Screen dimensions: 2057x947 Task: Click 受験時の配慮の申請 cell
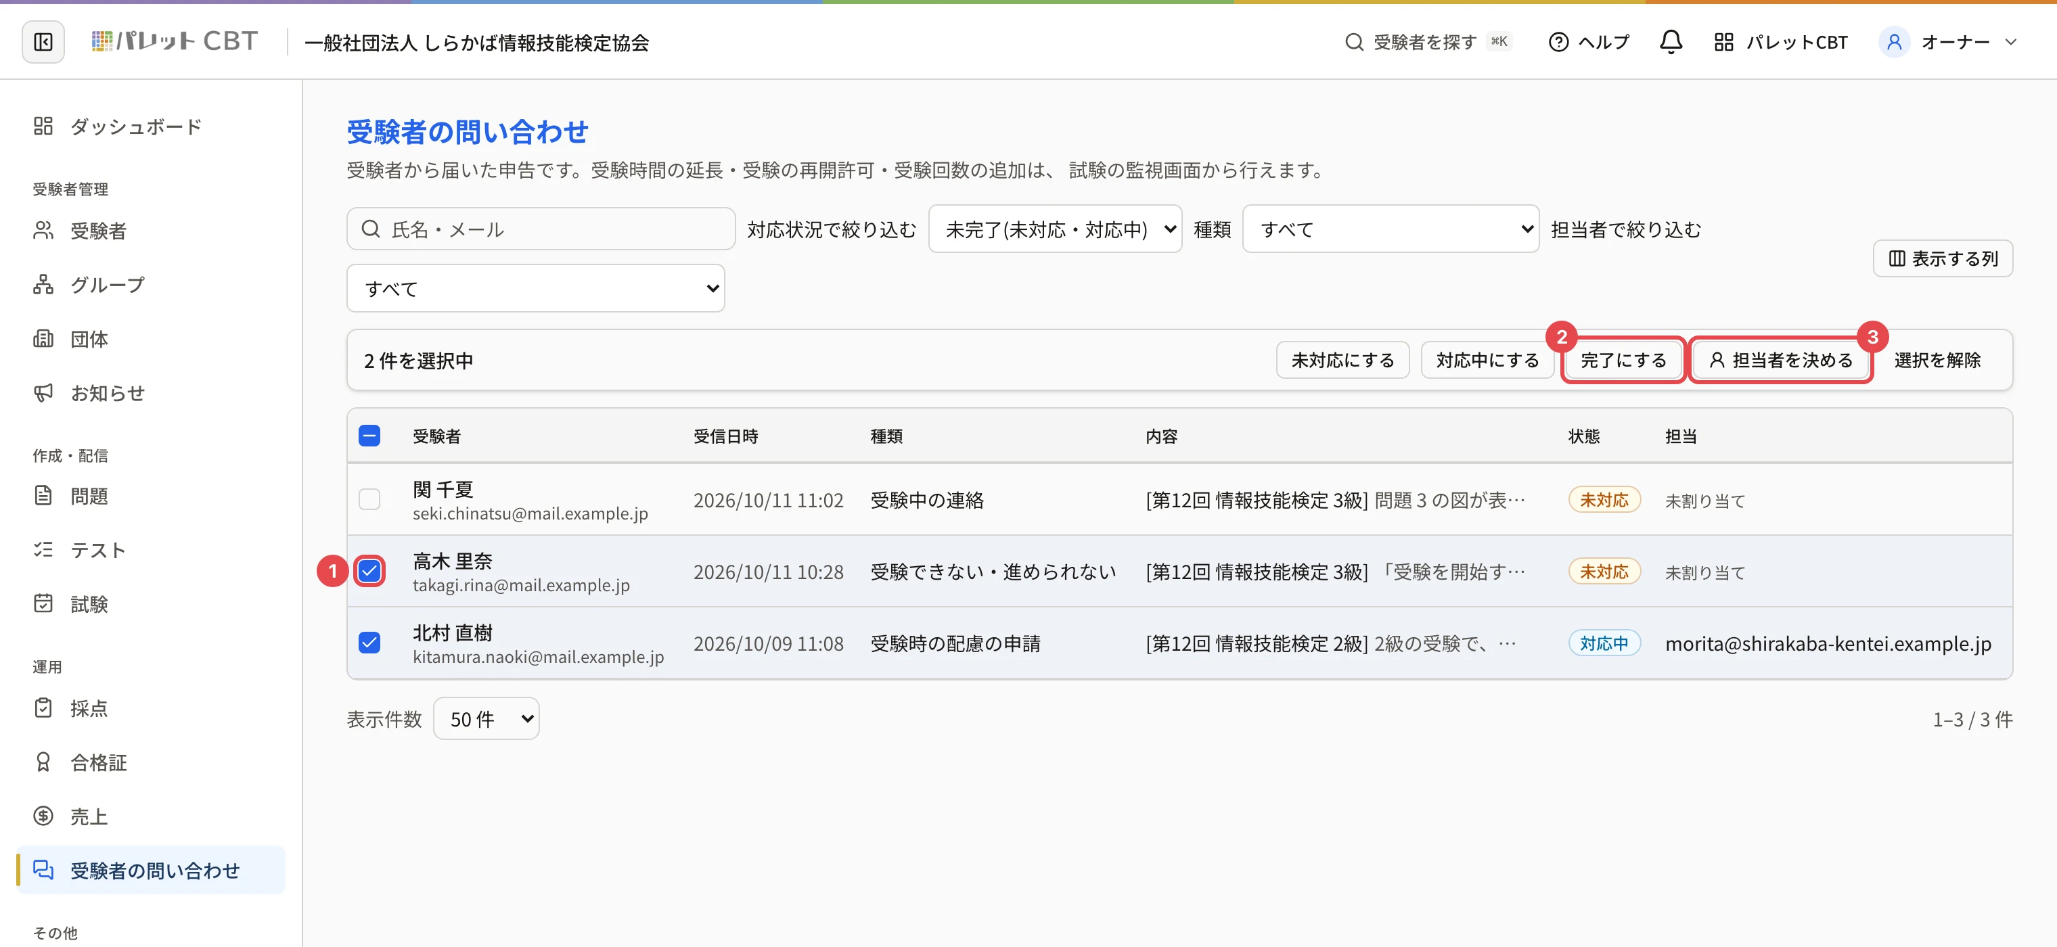[x=955, y=643]
